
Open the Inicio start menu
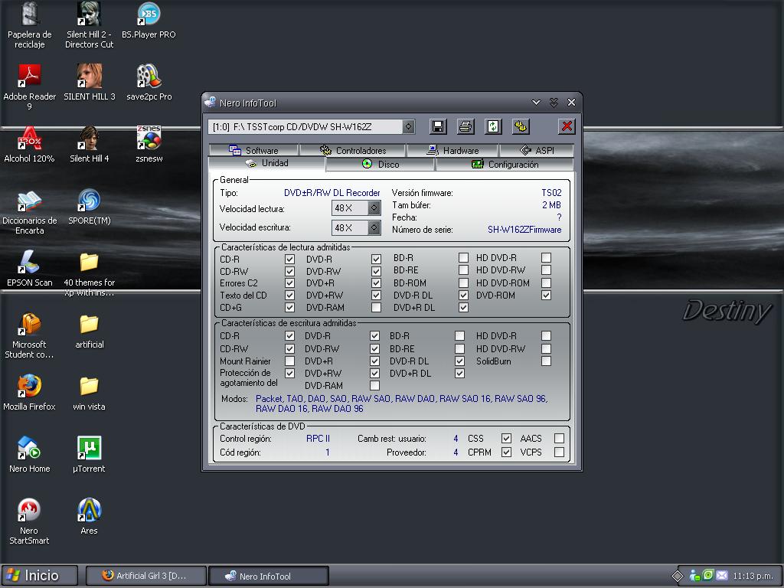40,576
